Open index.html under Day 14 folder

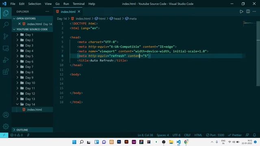(32, 109)
